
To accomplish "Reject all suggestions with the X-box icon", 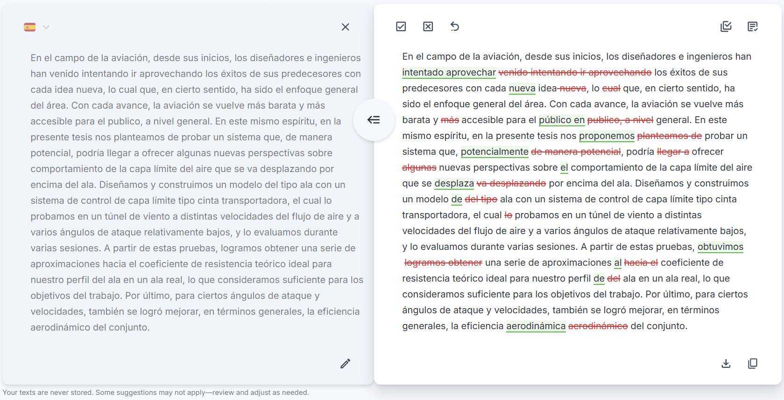I will [x=428, y=27].
